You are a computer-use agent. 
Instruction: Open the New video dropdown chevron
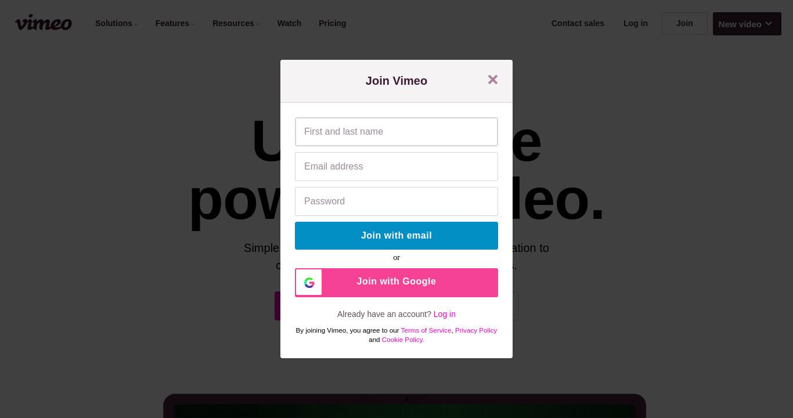[x=769, y=24]
